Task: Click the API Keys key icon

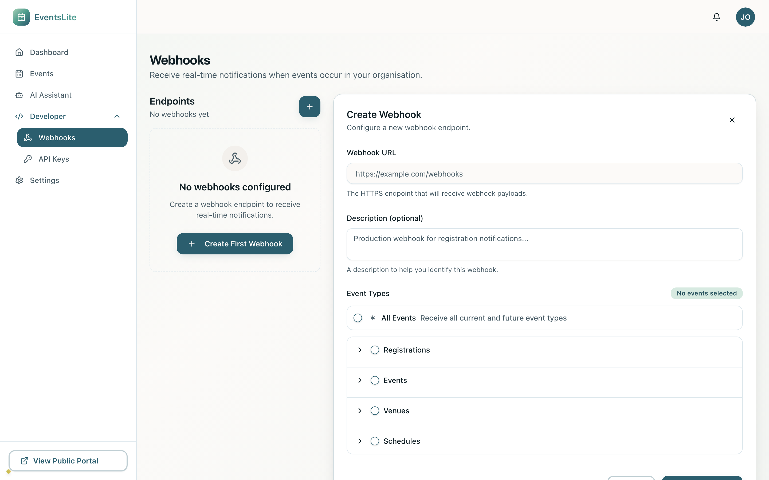Action: click(28, 159)
